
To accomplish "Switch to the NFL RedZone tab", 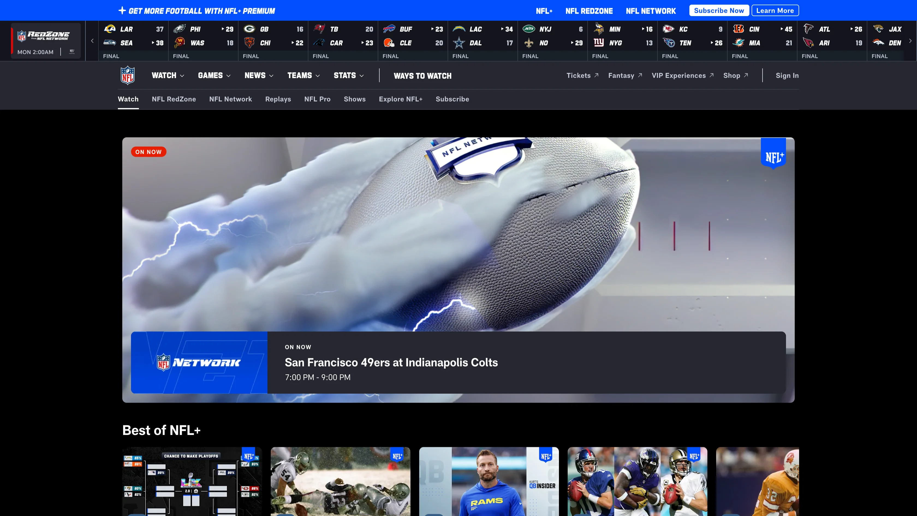I will pos(174,99).
